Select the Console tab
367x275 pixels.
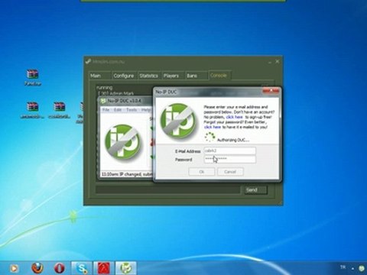219,76
